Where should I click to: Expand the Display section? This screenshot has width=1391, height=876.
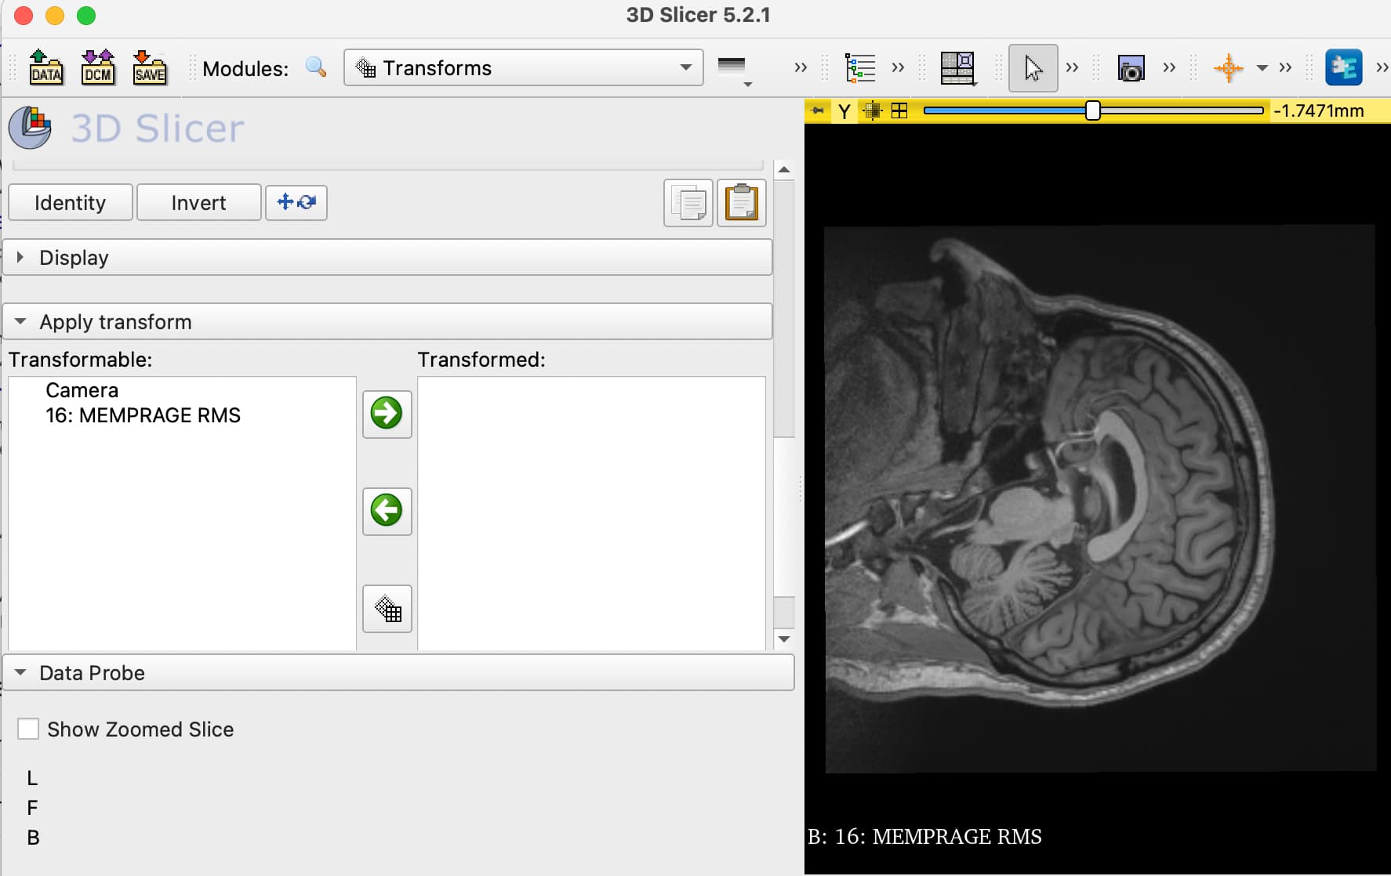(387, 258)
